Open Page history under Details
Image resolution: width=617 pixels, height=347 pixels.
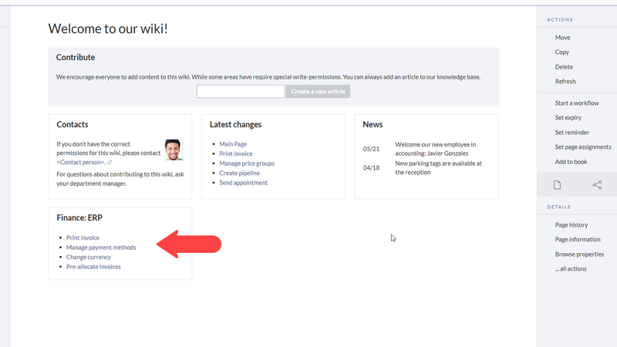point(571,225)
